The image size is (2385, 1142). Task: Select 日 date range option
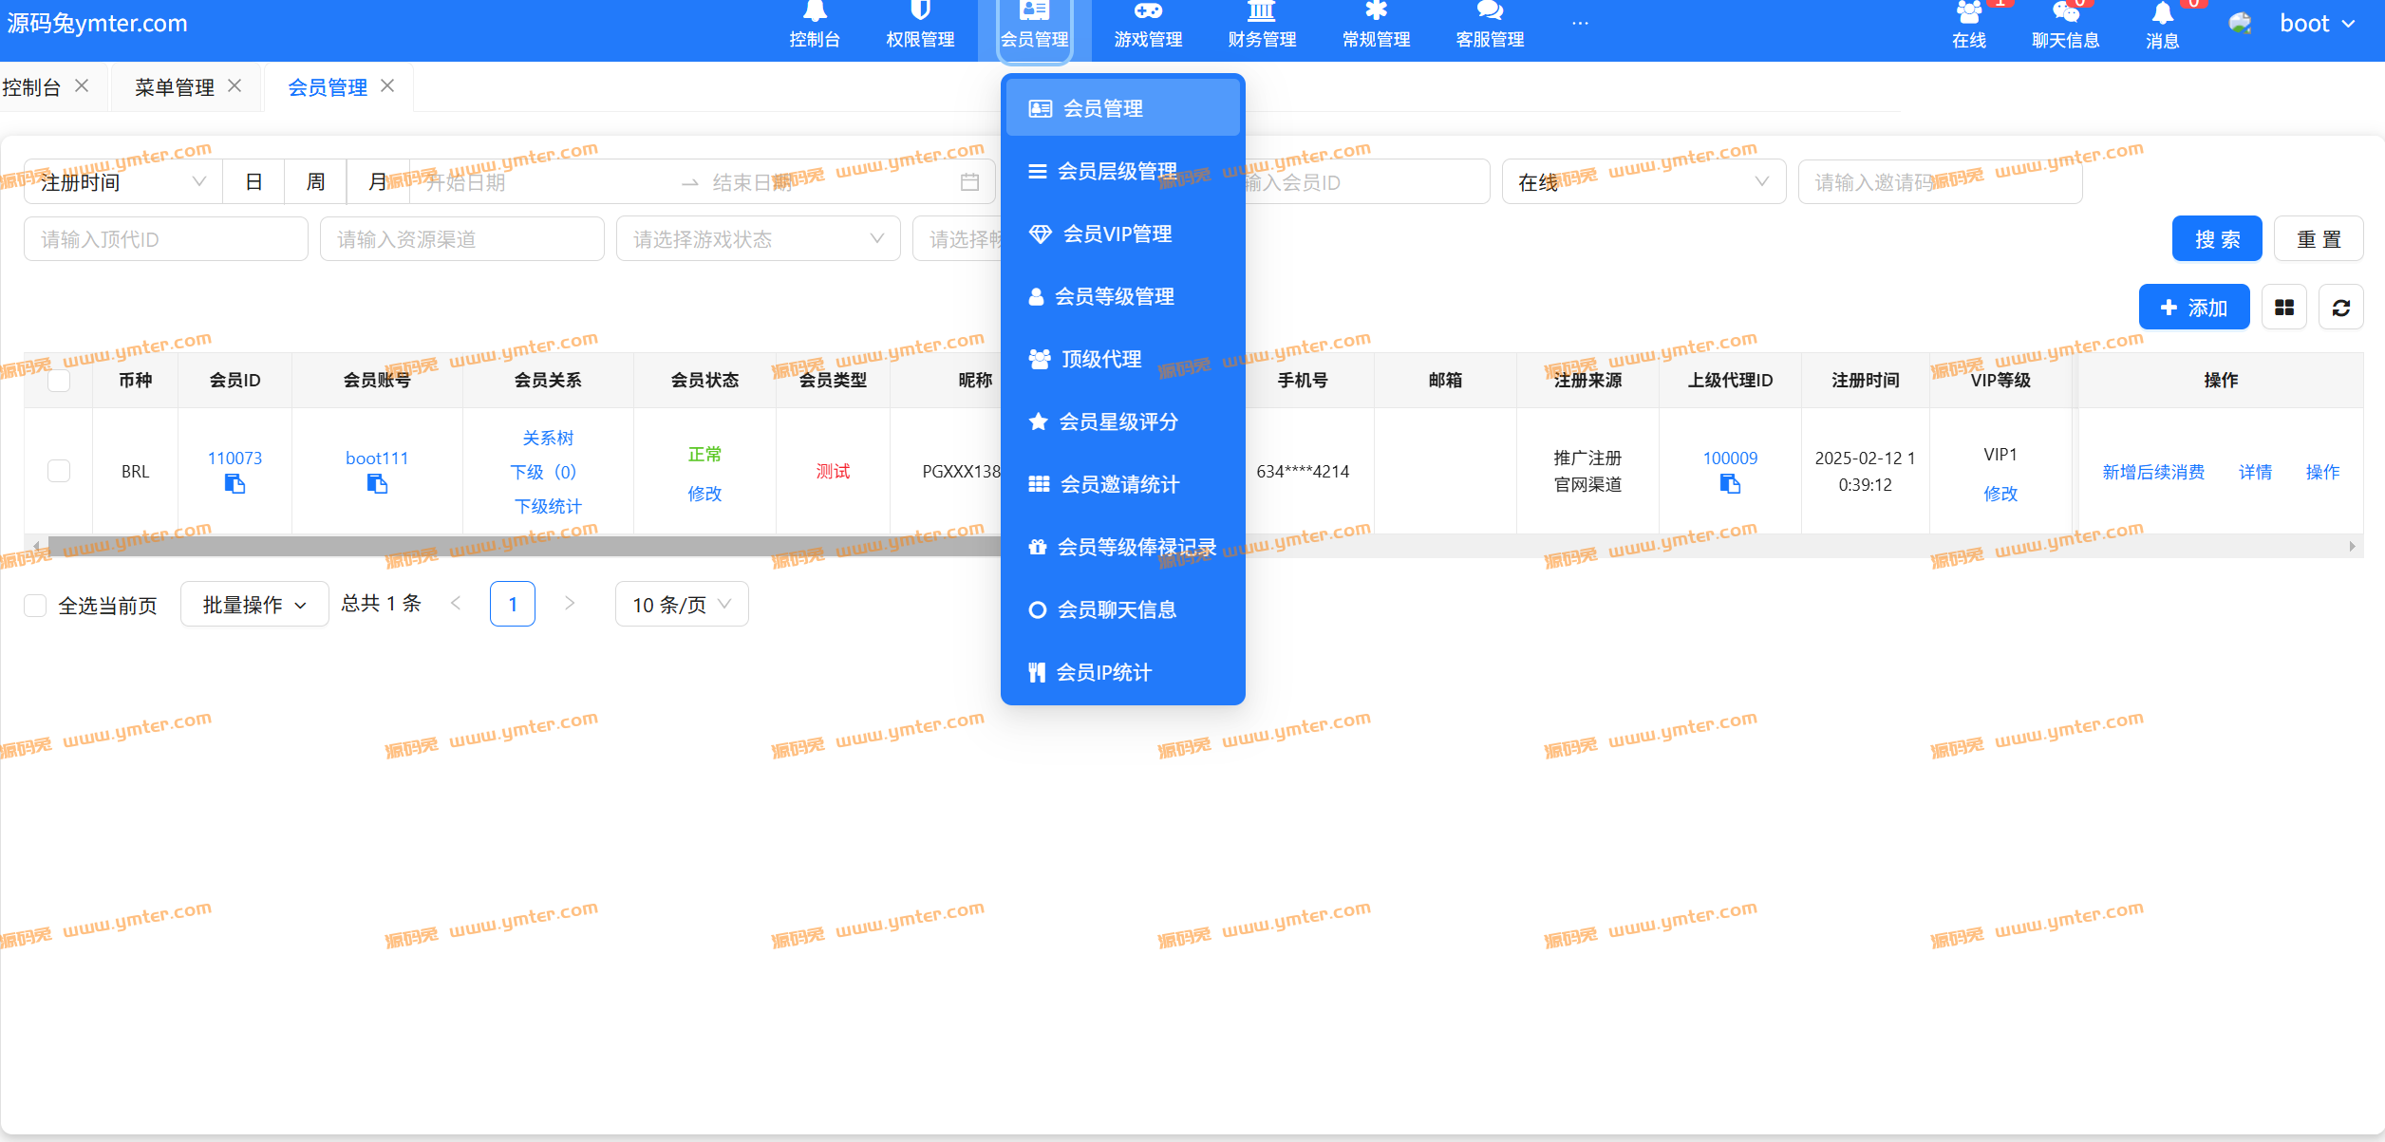[254, 181]
